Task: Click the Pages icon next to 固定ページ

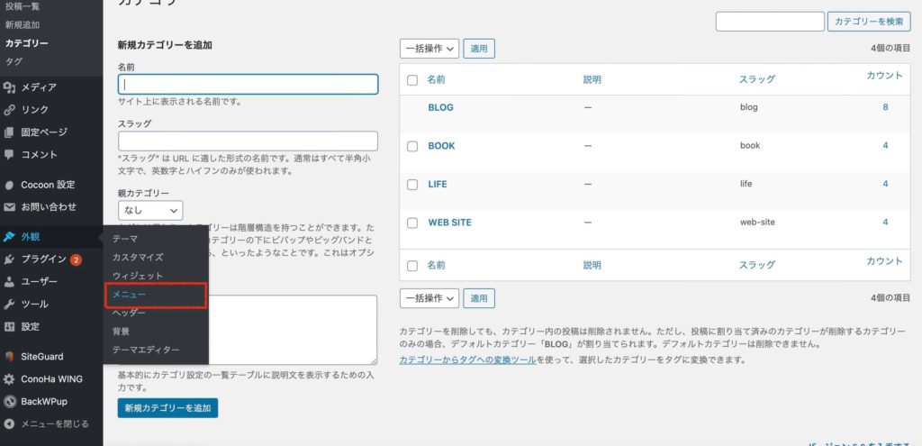Action: 9,132
